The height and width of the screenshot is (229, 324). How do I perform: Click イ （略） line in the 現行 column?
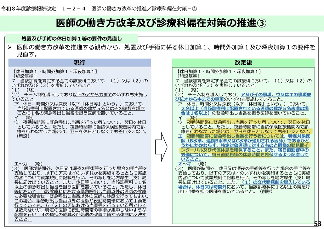click(x=24, y=118)
